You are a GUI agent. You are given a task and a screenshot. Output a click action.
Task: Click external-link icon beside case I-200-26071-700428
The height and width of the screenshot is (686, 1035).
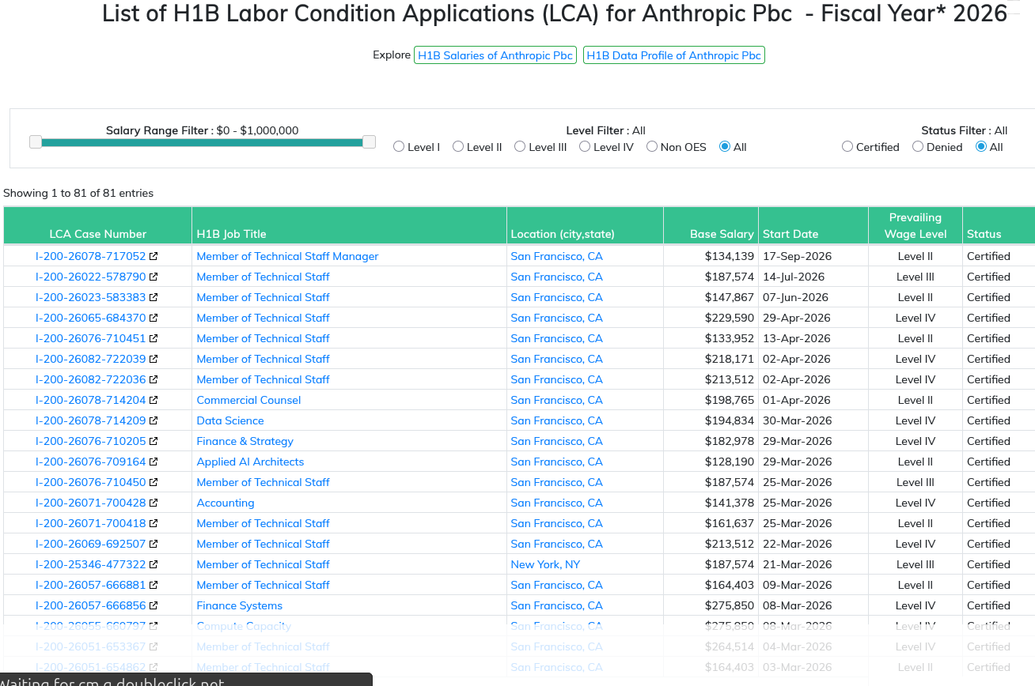pos(154,503)
